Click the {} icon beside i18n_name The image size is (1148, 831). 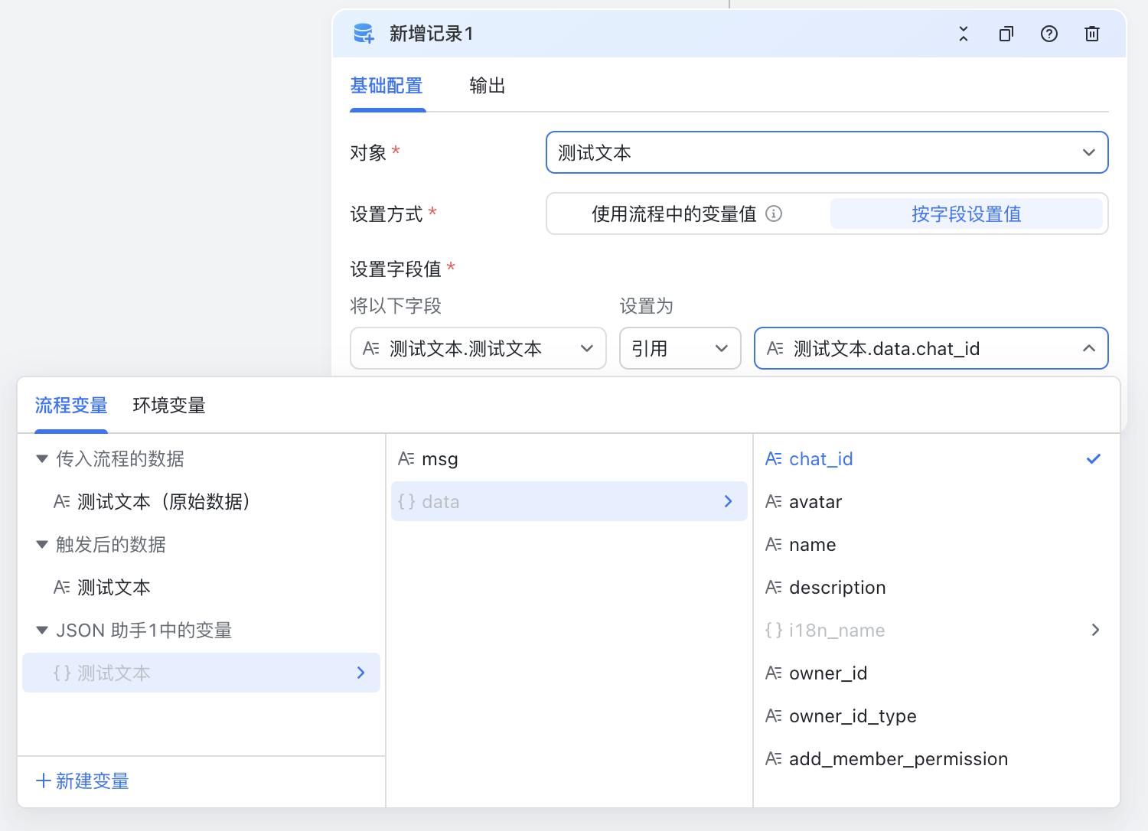point(773,630)
